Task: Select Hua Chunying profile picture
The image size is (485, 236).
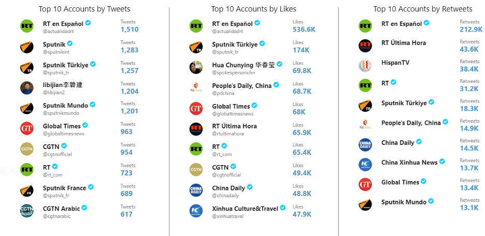Action: (x=196, y=67)
